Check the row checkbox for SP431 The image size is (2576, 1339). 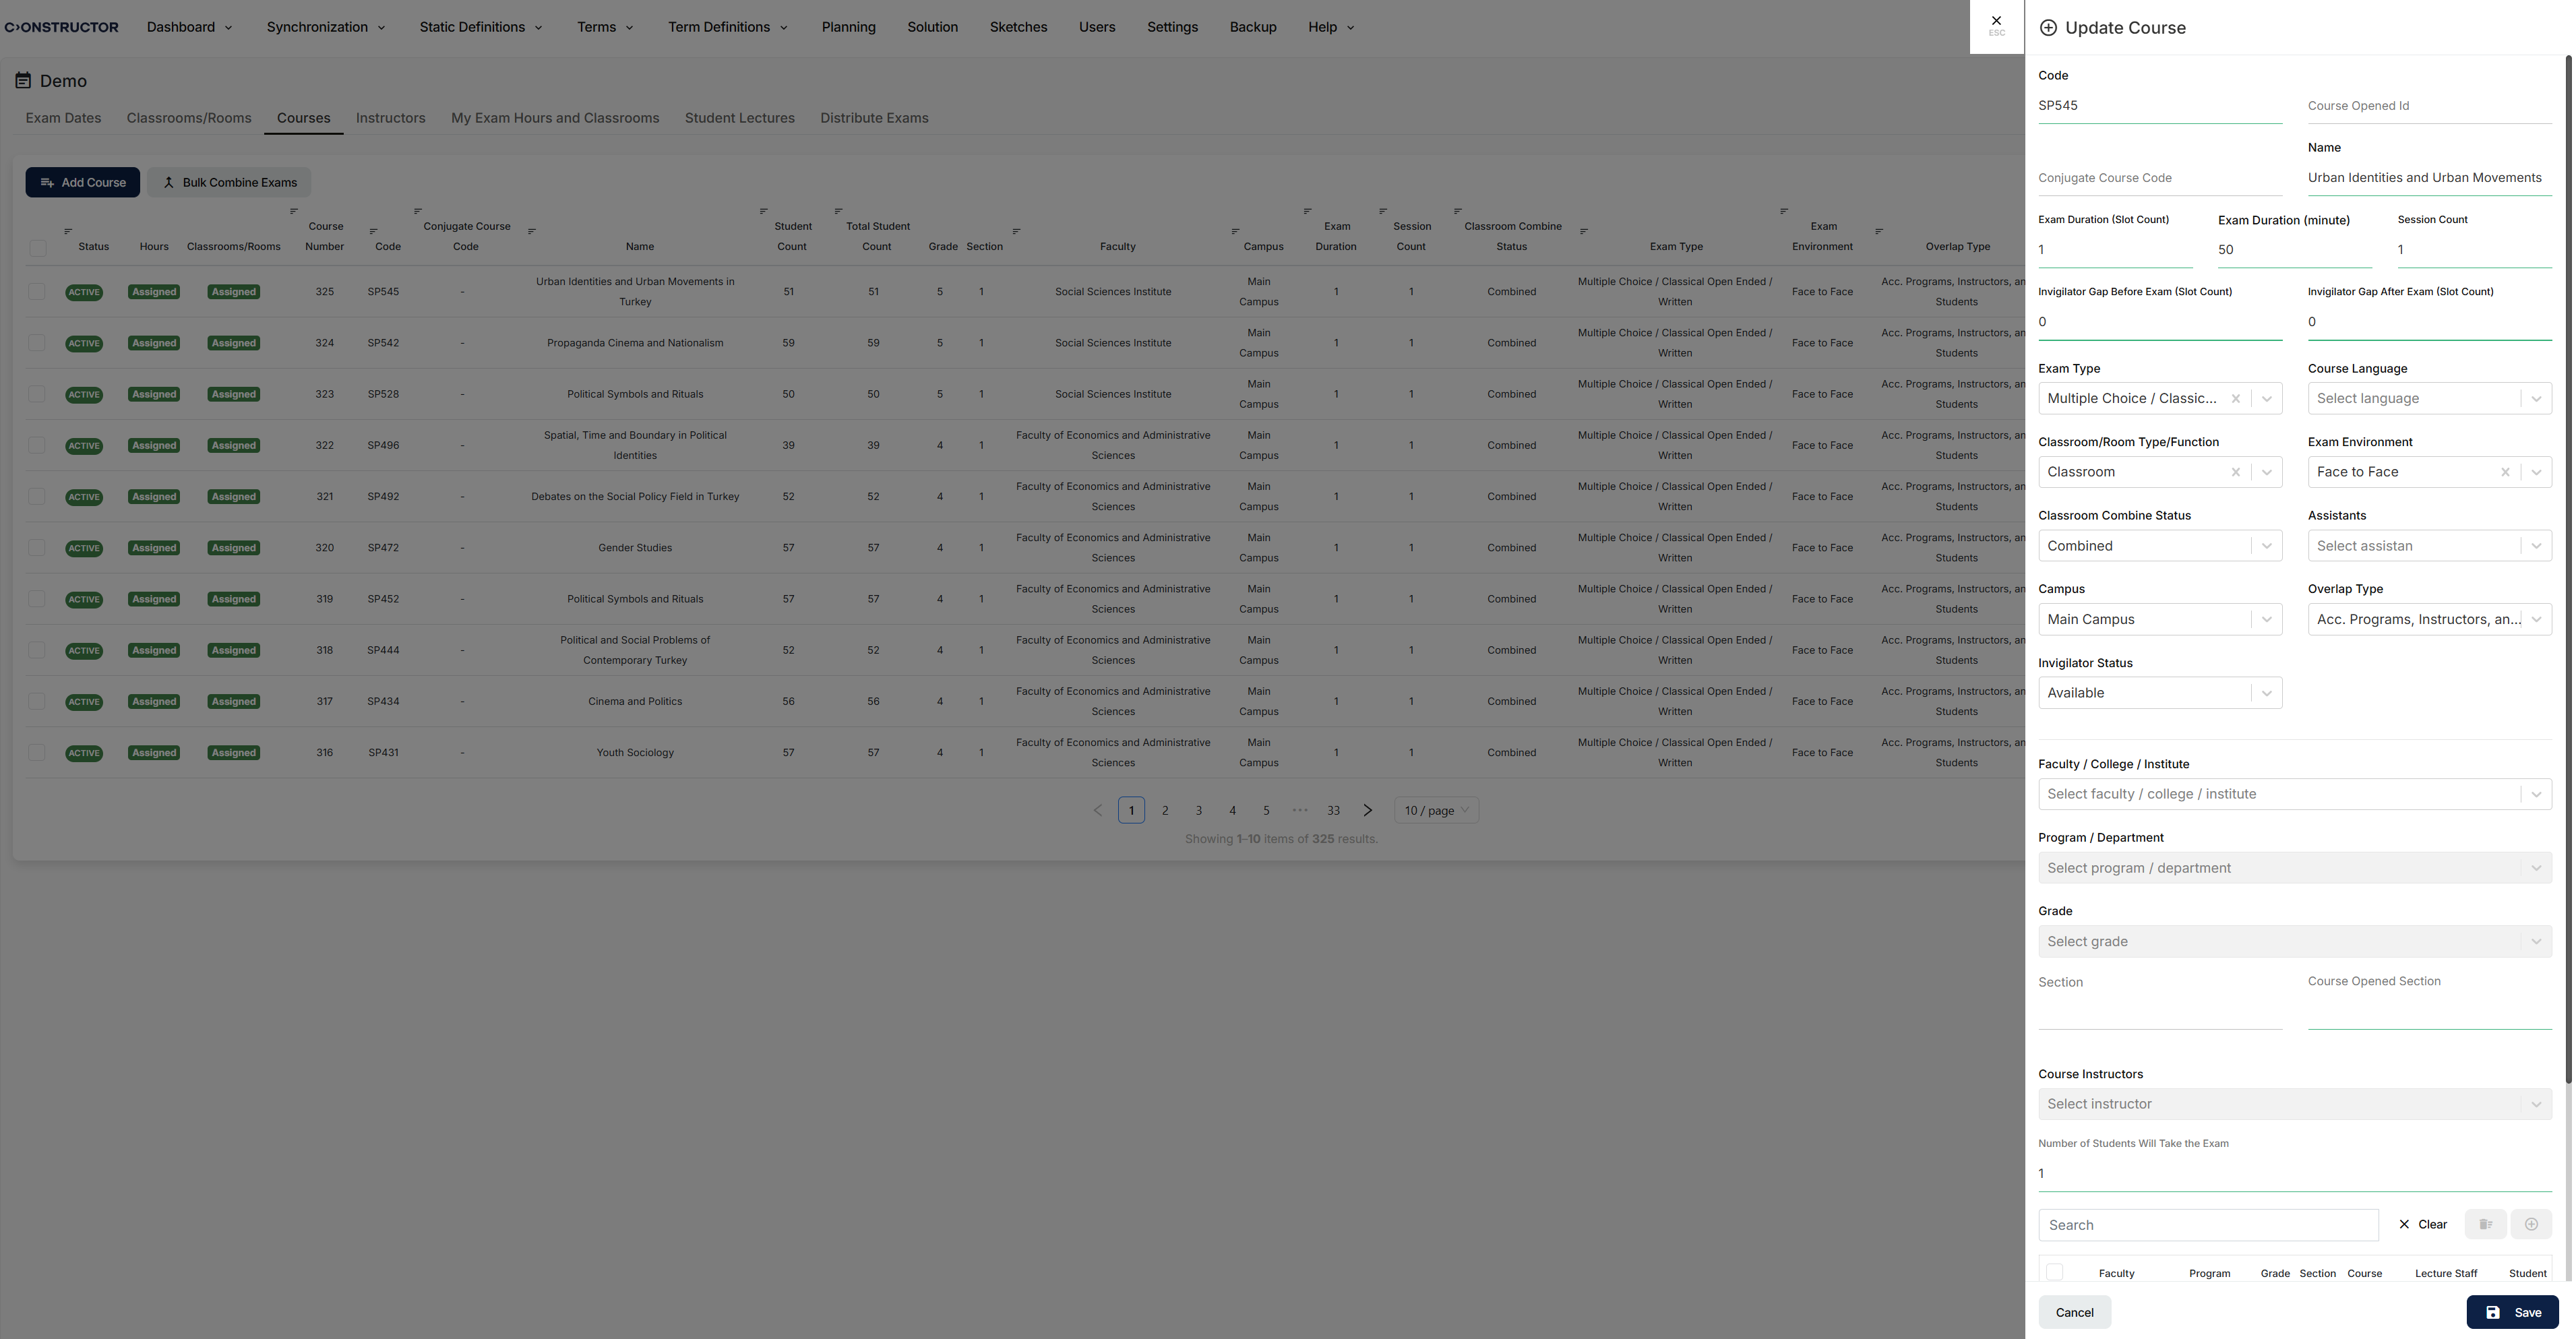pos(37,752)
